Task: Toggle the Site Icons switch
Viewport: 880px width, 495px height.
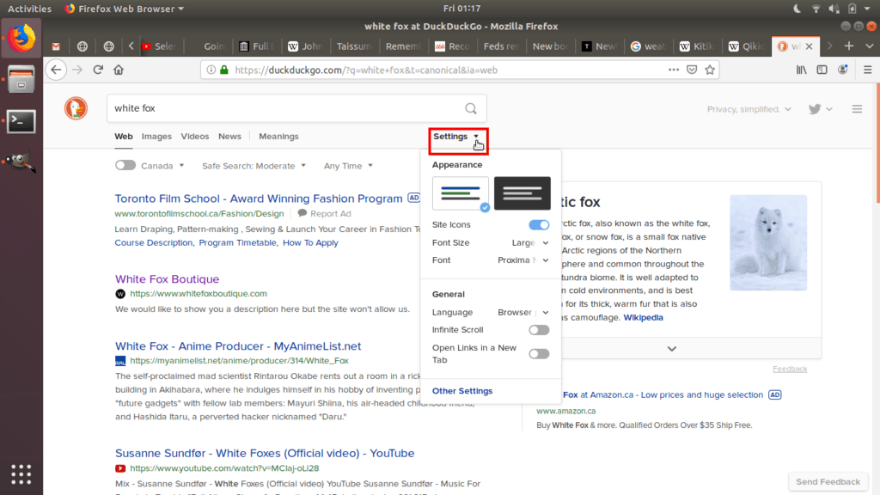Action: pyautogui.click(x=539, y=224)
